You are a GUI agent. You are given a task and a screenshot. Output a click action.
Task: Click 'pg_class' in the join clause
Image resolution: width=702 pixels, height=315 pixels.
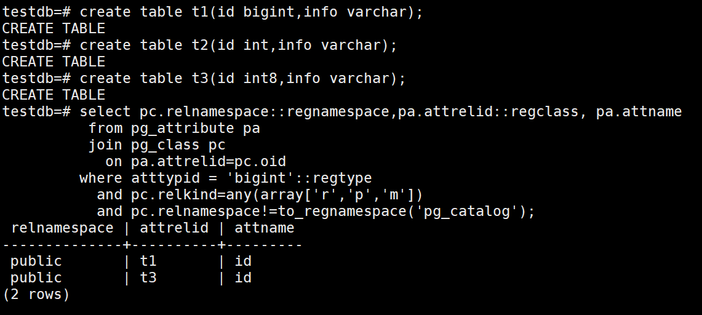pyautogui.click(x=165, y=145)
